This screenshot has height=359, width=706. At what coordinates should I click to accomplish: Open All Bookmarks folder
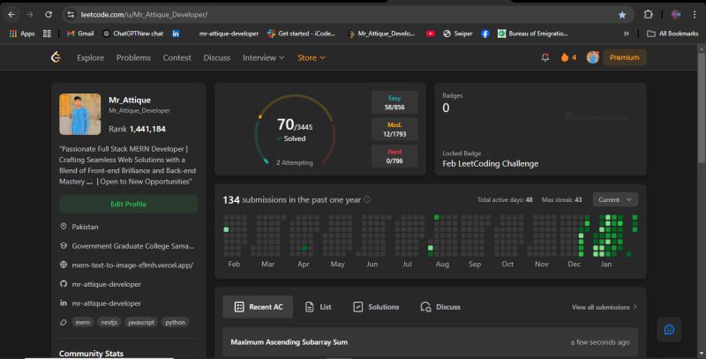pos(672,34)
